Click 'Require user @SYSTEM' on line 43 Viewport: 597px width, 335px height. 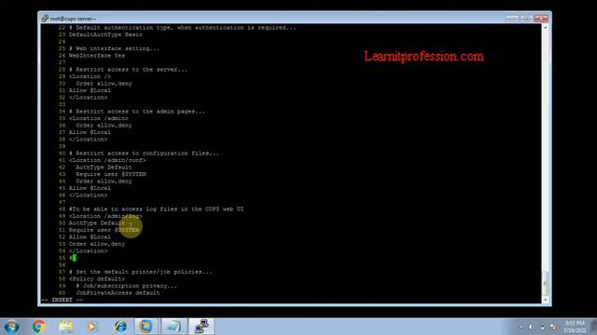click(111, 174)
